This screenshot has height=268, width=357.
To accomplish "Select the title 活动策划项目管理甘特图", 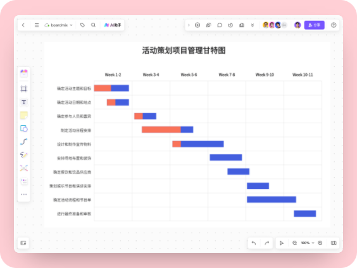I will 184,51.
